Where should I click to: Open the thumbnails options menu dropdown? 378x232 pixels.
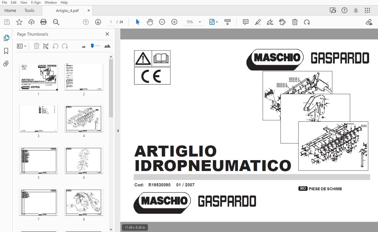[22, 46]
